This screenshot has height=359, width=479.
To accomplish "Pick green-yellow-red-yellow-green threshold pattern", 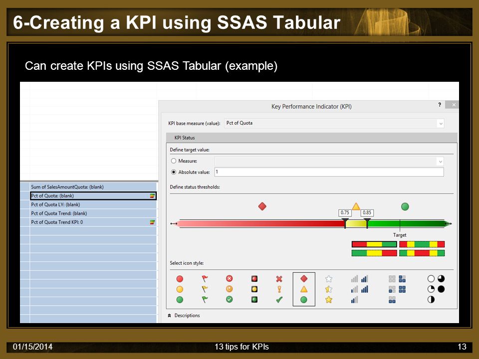I will pos(422,253).
